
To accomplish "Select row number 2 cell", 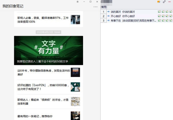I will pyautogui.click(x=104, y=16).
